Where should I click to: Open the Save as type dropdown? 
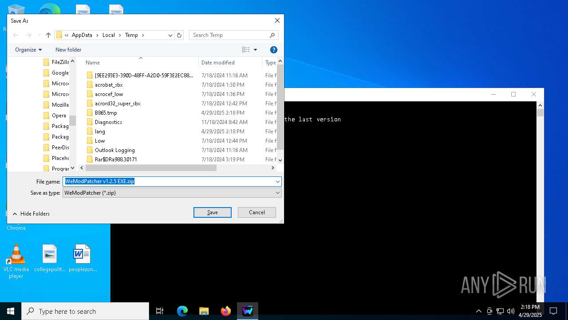[172, 193]
